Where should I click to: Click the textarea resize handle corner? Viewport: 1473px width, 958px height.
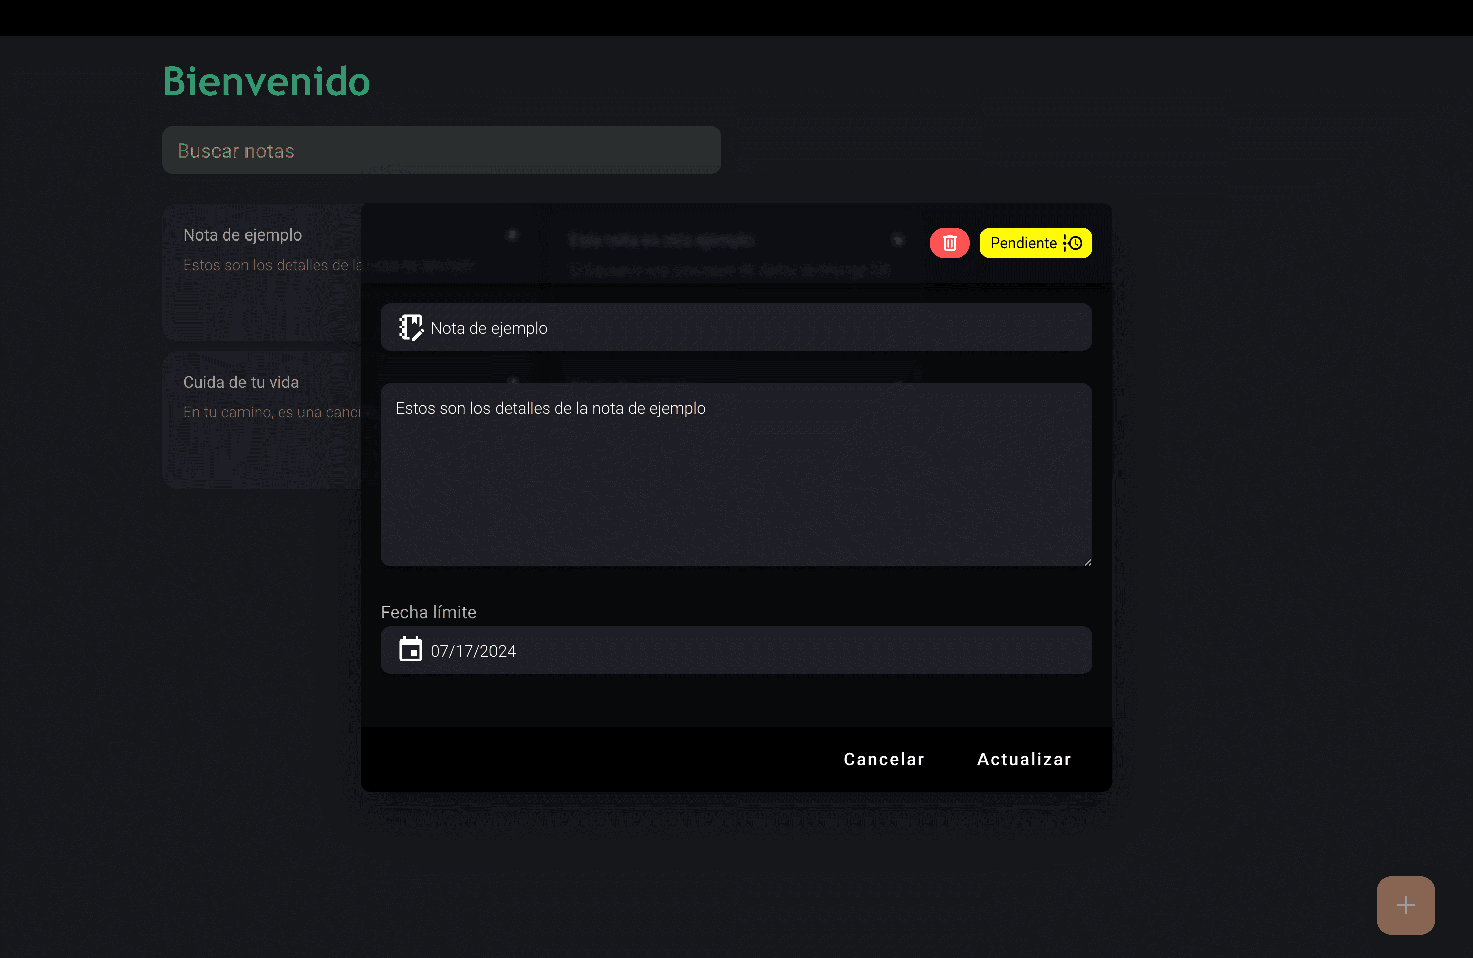click(1087, 561)
